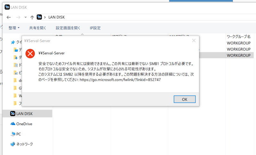The width and height of the screenshot is (256, 155).
Task: Click the first WORKGROUP cell
Action: coord(238,43)
